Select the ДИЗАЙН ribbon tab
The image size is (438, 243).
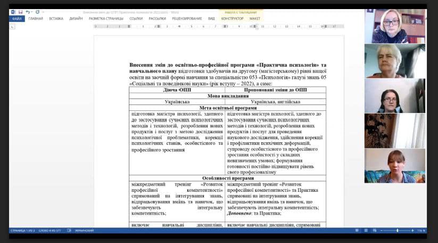pos(76,18)
